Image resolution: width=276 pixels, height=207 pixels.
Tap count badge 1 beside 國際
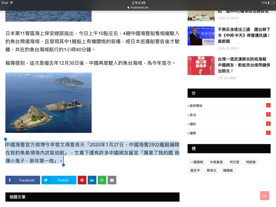coord(268,133)
